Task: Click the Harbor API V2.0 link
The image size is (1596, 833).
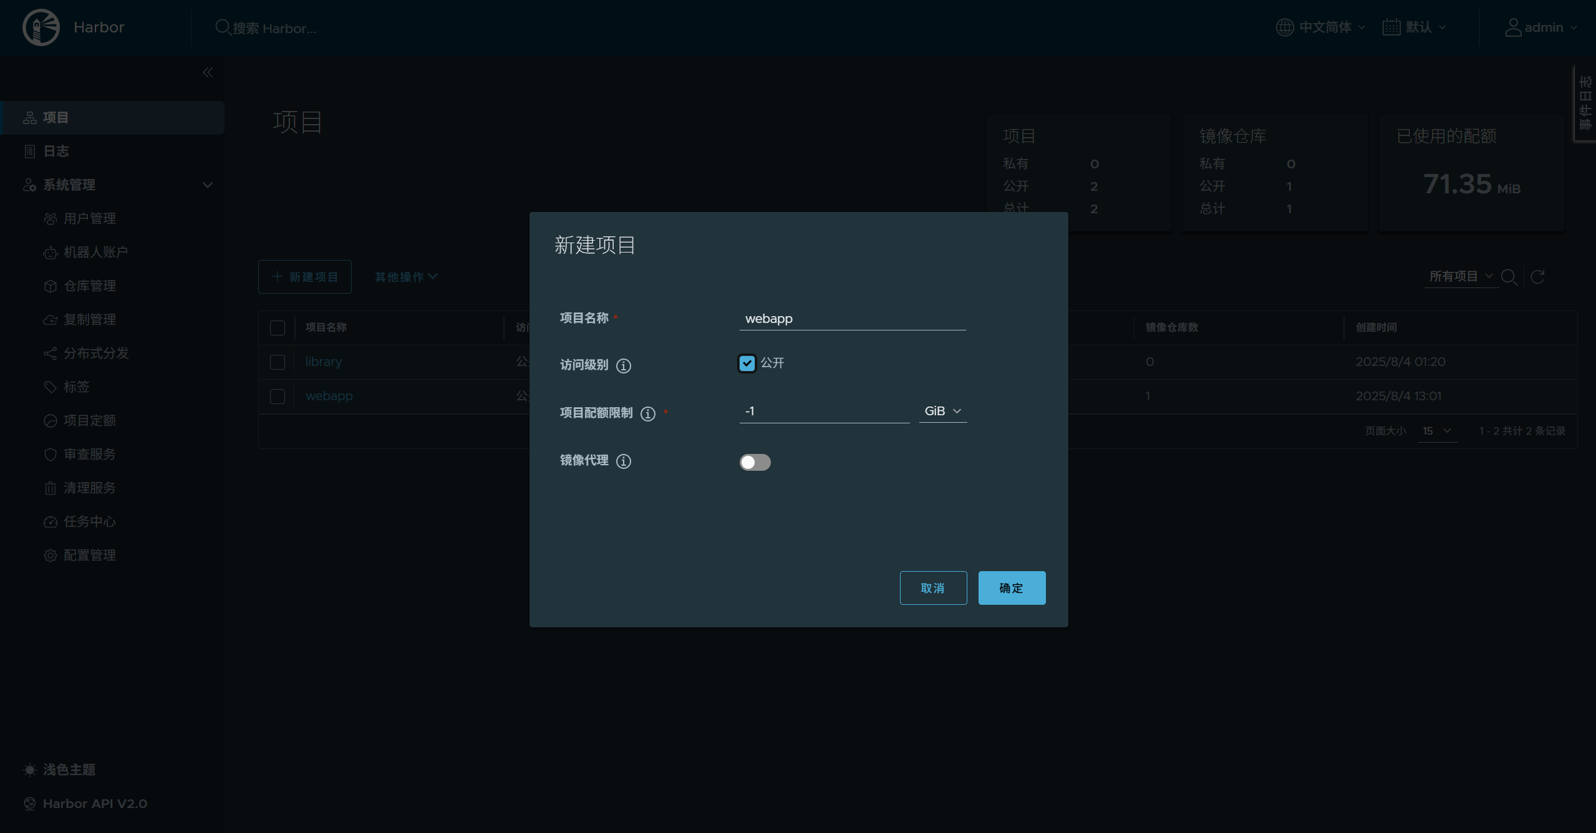Action: click(95, 804)
